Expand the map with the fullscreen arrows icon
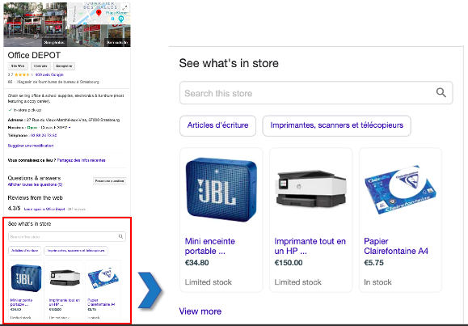Viewport: 468px width, 326px height. pyautogui.click(x=124, y=8)
